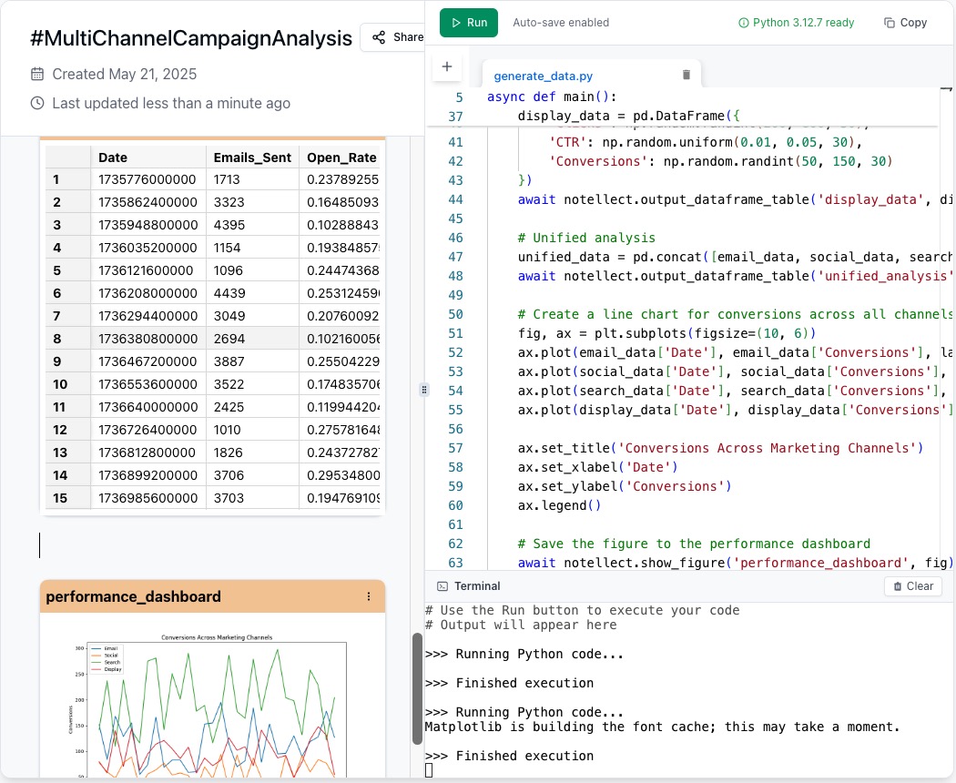Click the Python ready status circle icon
Image resolution: width=956 pixels, height=783 pixels.
743,23
